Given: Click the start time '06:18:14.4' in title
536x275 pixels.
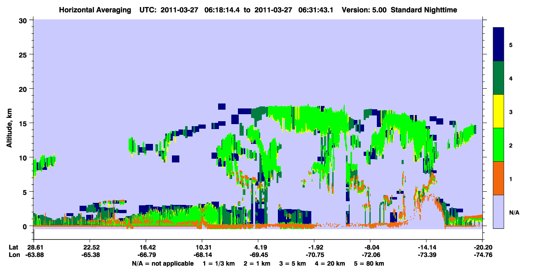Looking at the screenshot, I should (221, 9).
